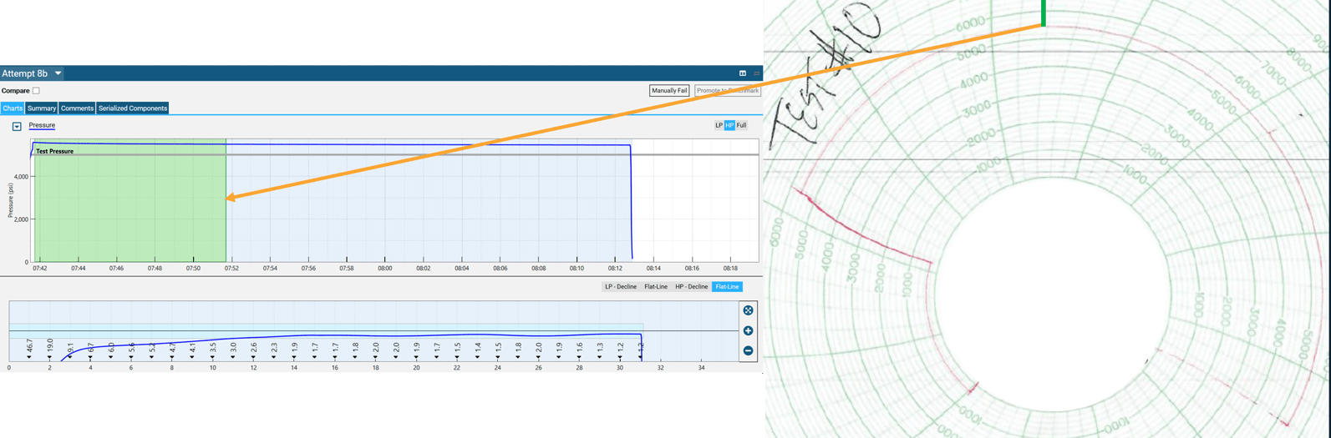Click the 08:18 time axis label
This screenshot has height=438, width=1331.
(730, 269)
